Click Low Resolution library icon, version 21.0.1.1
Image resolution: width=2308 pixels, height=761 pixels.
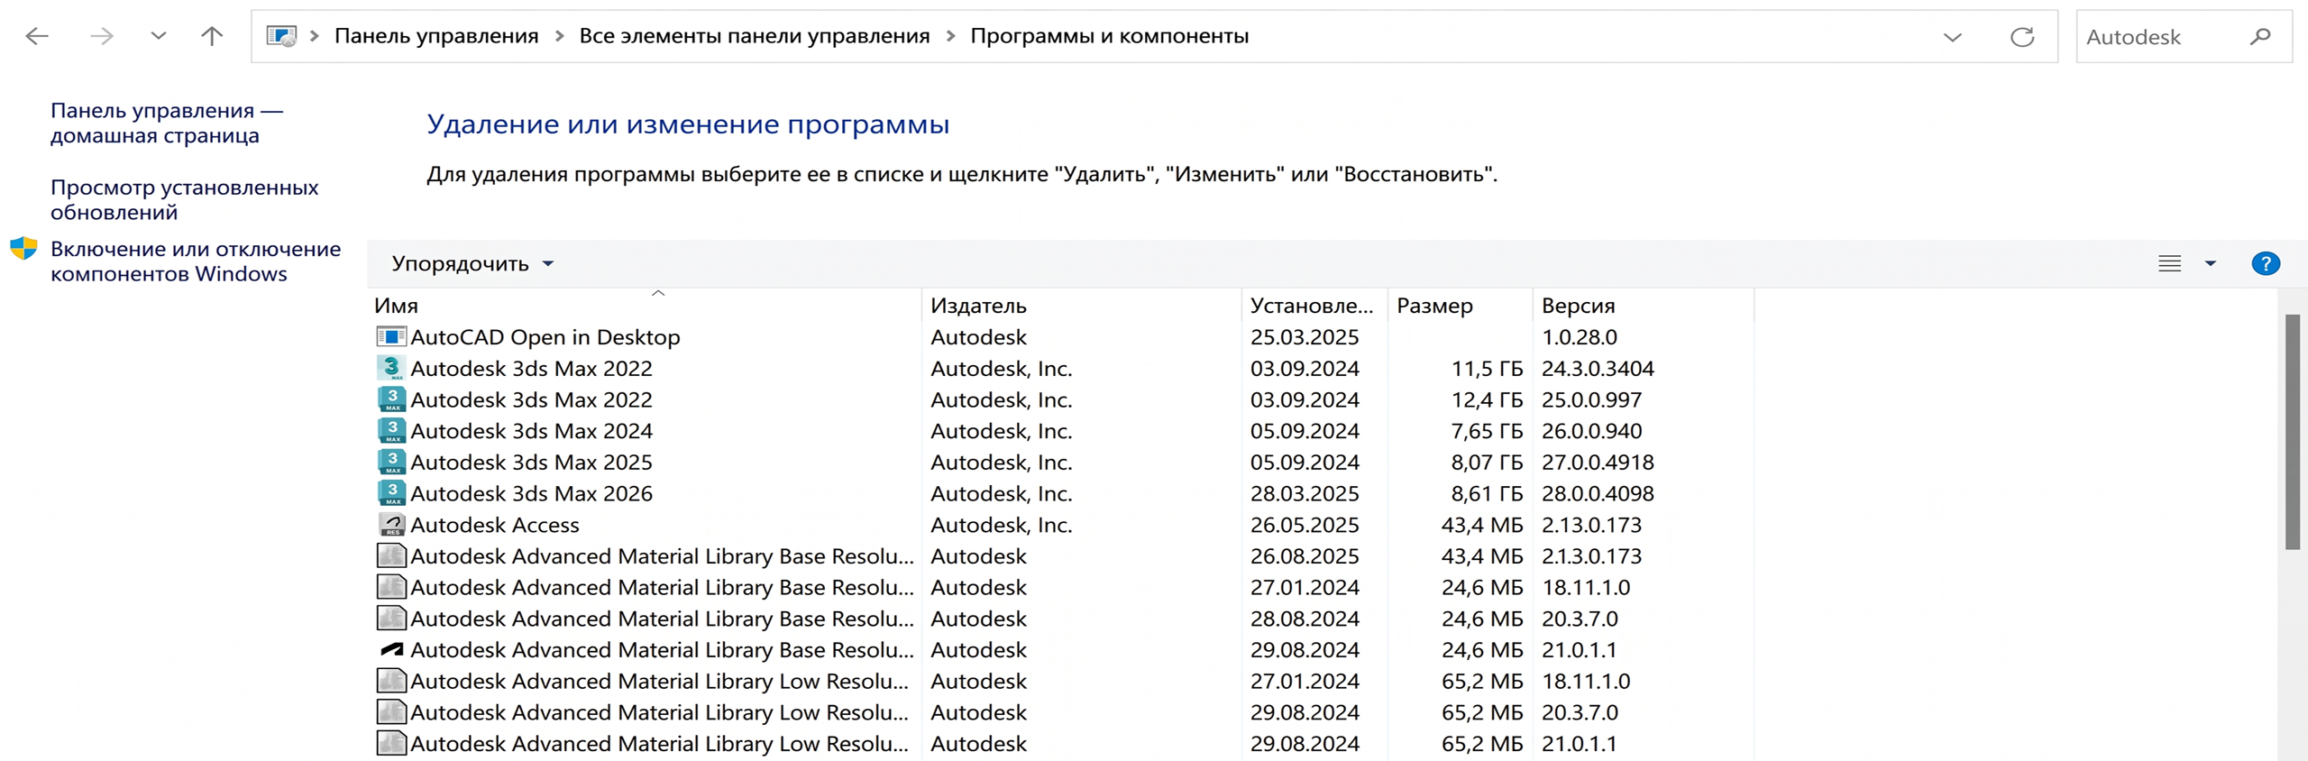click(x=391, y=744)
